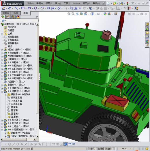This screenshot has height=151, width=150.
Task: Expand the 注解 folder
Action: [2, 34]
